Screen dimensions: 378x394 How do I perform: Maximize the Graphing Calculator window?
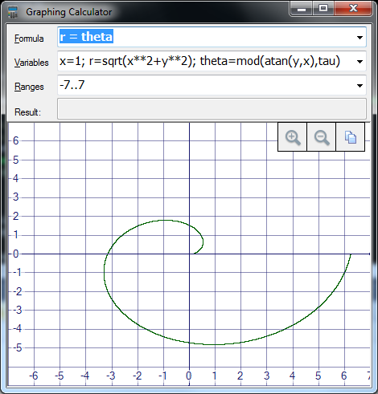coord(323,9)
